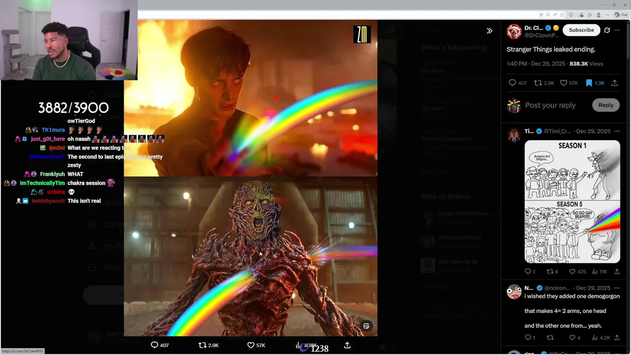Like via 57K heart under the media viewer
Viewport: 631px width, 355px height.
256,345
